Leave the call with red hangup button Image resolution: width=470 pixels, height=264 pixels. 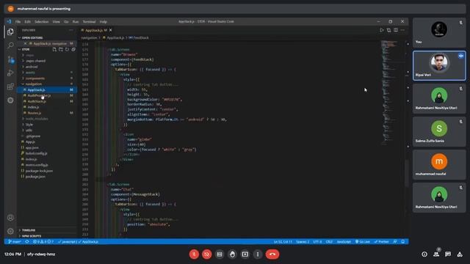[272, 254]
